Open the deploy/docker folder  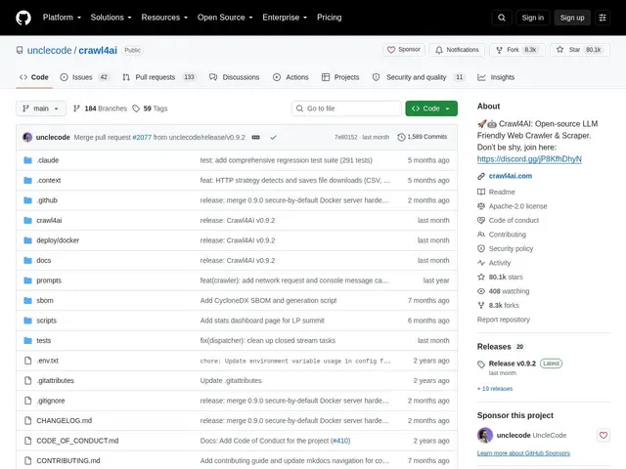(58, 240)
